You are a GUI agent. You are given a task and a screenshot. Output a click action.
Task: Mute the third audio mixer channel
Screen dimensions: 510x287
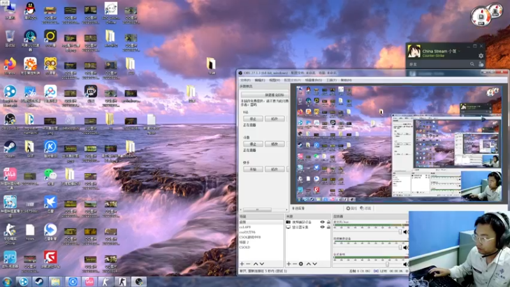coord(405,264)
